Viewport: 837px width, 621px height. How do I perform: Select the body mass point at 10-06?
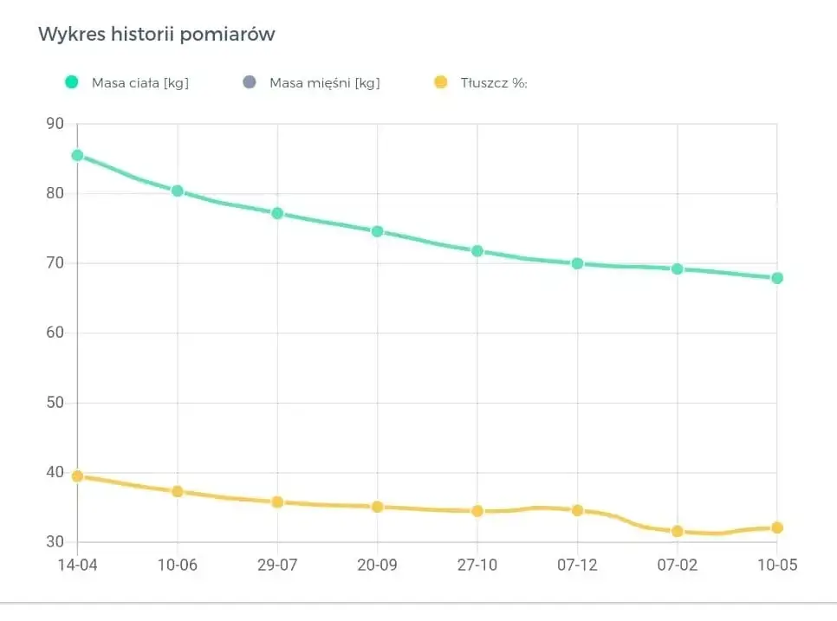pos(178,191)
